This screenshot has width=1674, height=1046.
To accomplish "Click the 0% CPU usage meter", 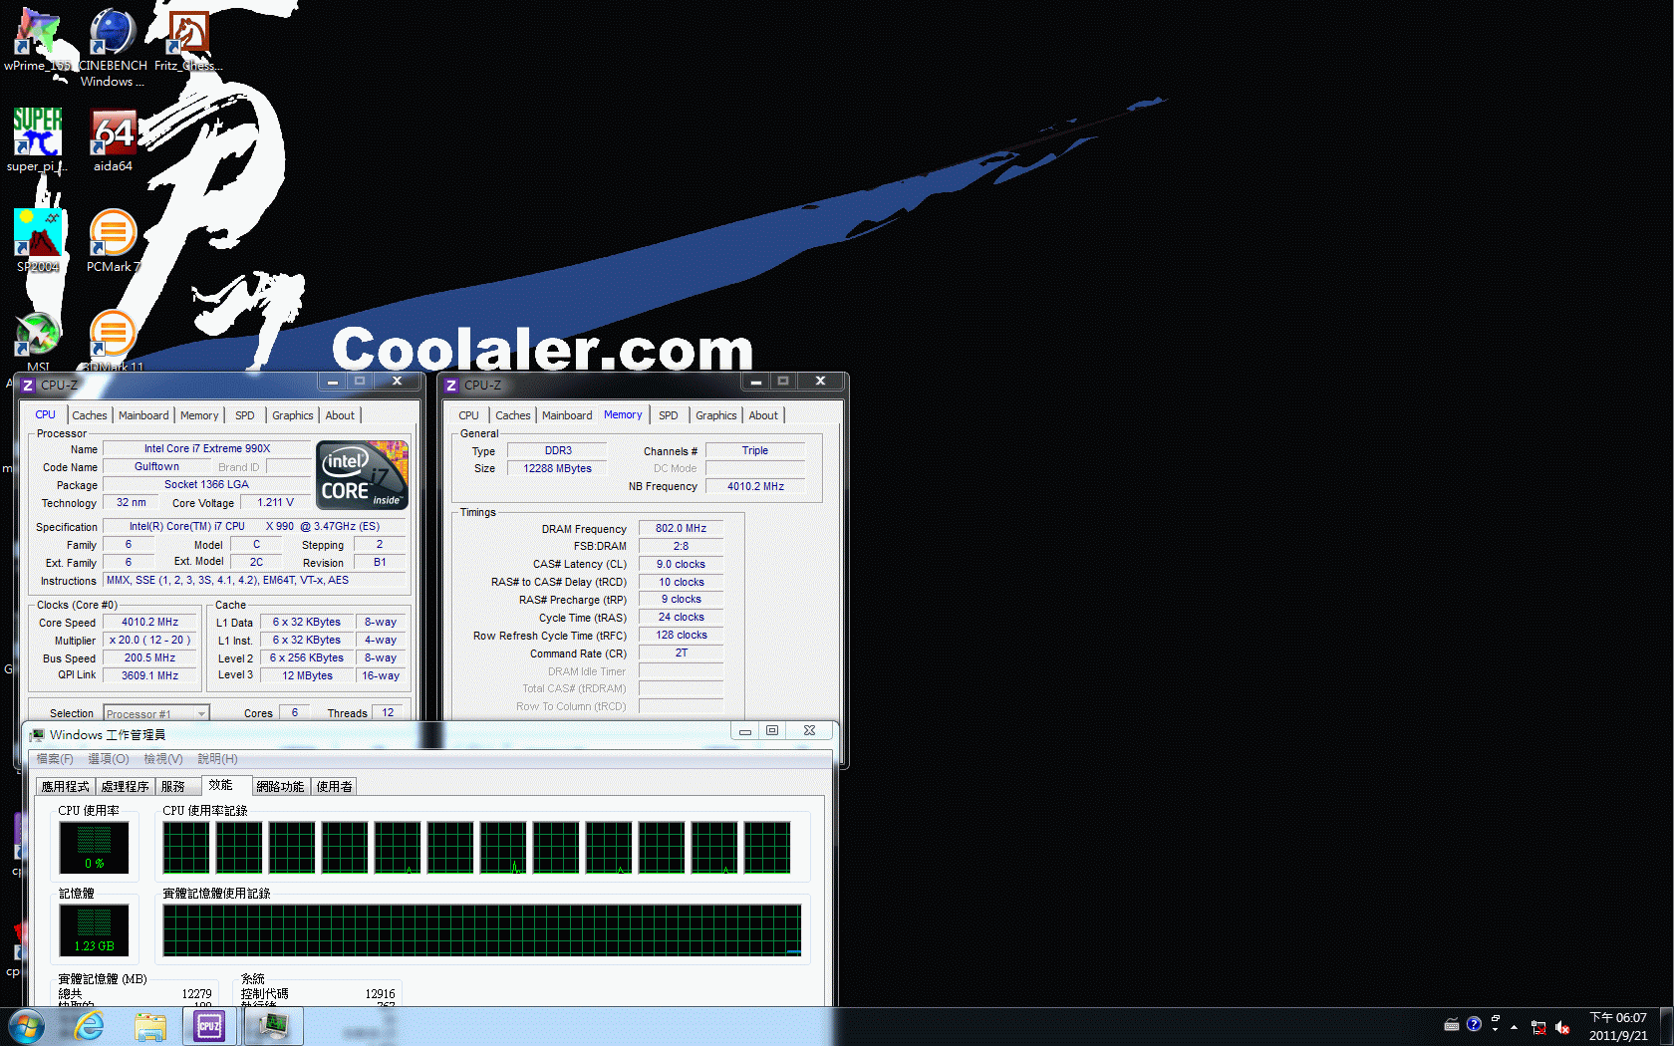I will tap(95, 847).
